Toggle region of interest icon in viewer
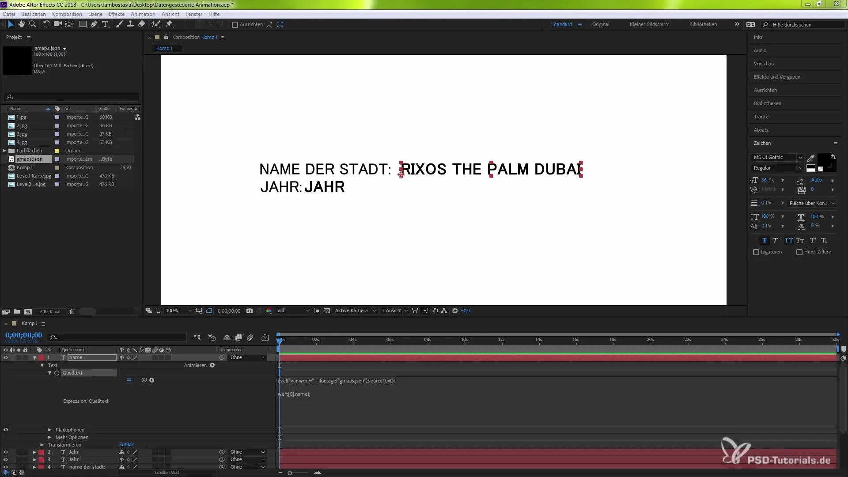The width and height of the screenshot is (848, 477). (317, 311)
